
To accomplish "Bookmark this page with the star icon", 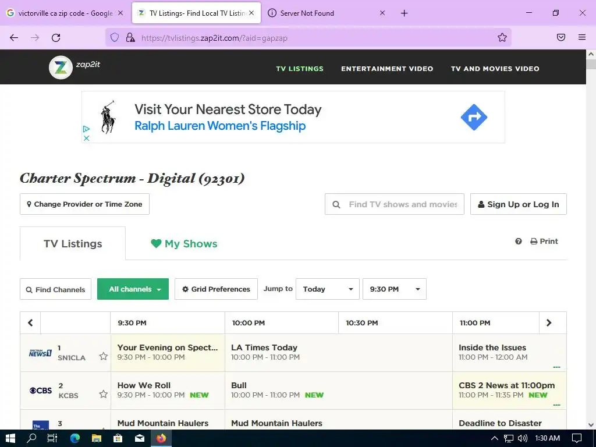I will (x=502, y=37).
